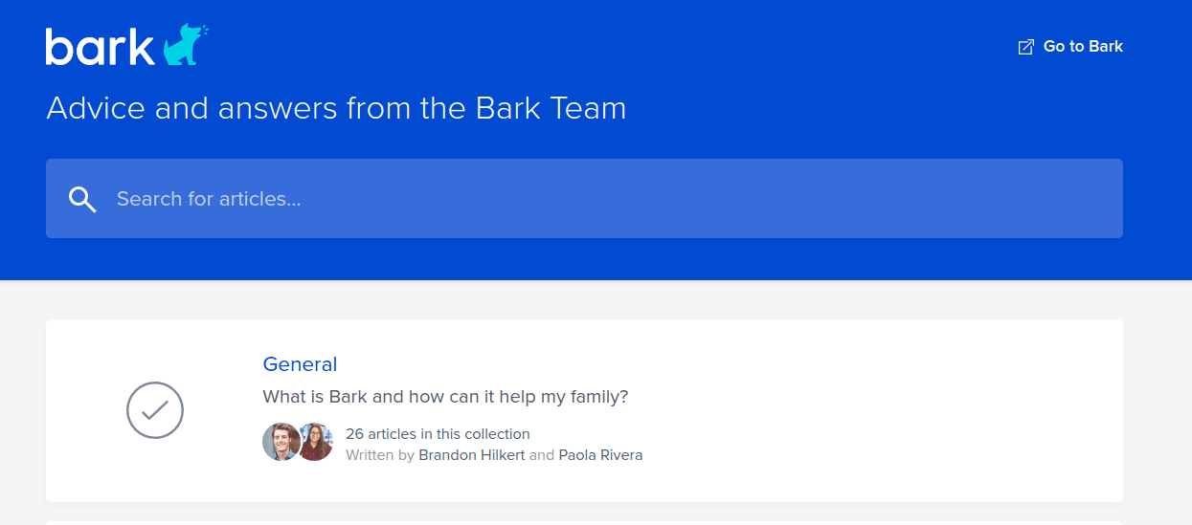This screenshot has width=1192, height=525.
Task: Click the external-link arrow icon beside Go to Bark
Action: click(x=1025, y=47)
